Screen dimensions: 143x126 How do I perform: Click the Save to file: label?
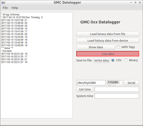point(84,60)
